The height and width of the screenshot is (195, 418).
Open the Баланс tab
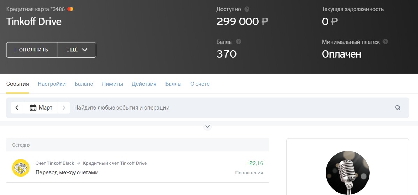pos(84,84)
